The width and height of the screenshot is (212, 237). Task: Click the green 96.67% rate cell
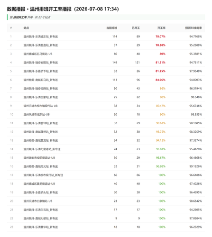(x=161, y=158)
